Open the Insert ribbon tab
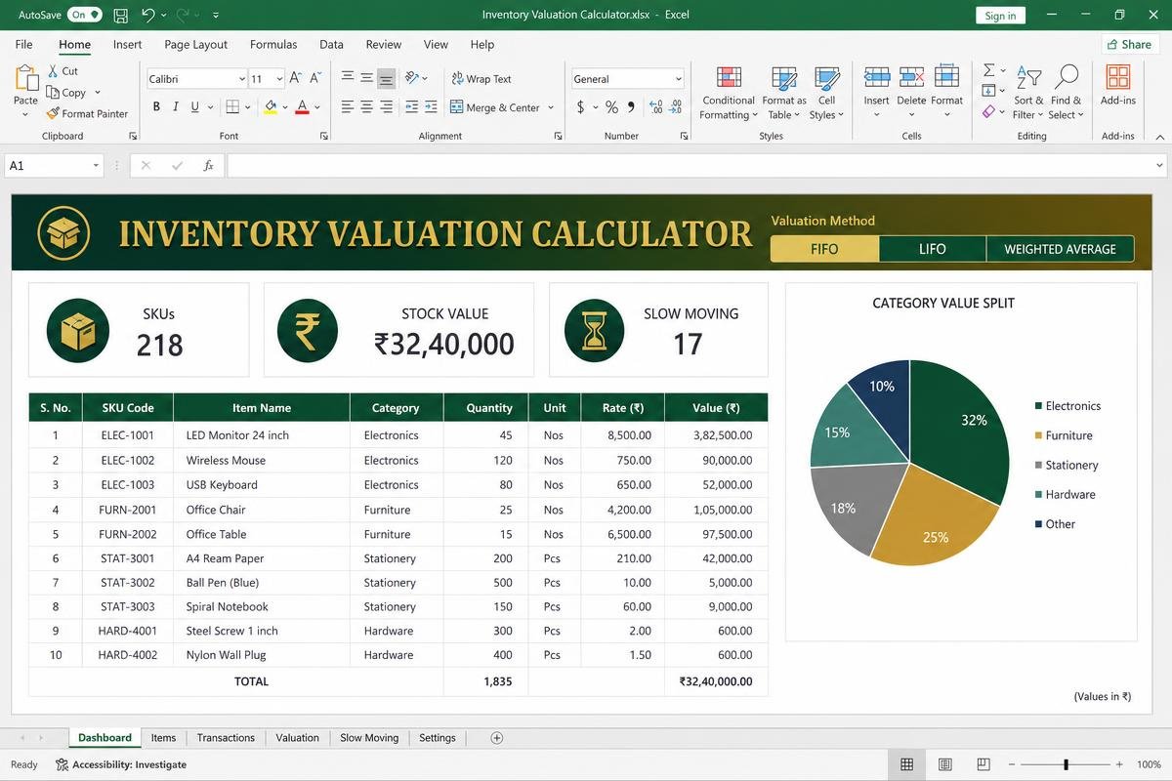The height and width of the screenshot is (781, 1172). click(127, 44)
